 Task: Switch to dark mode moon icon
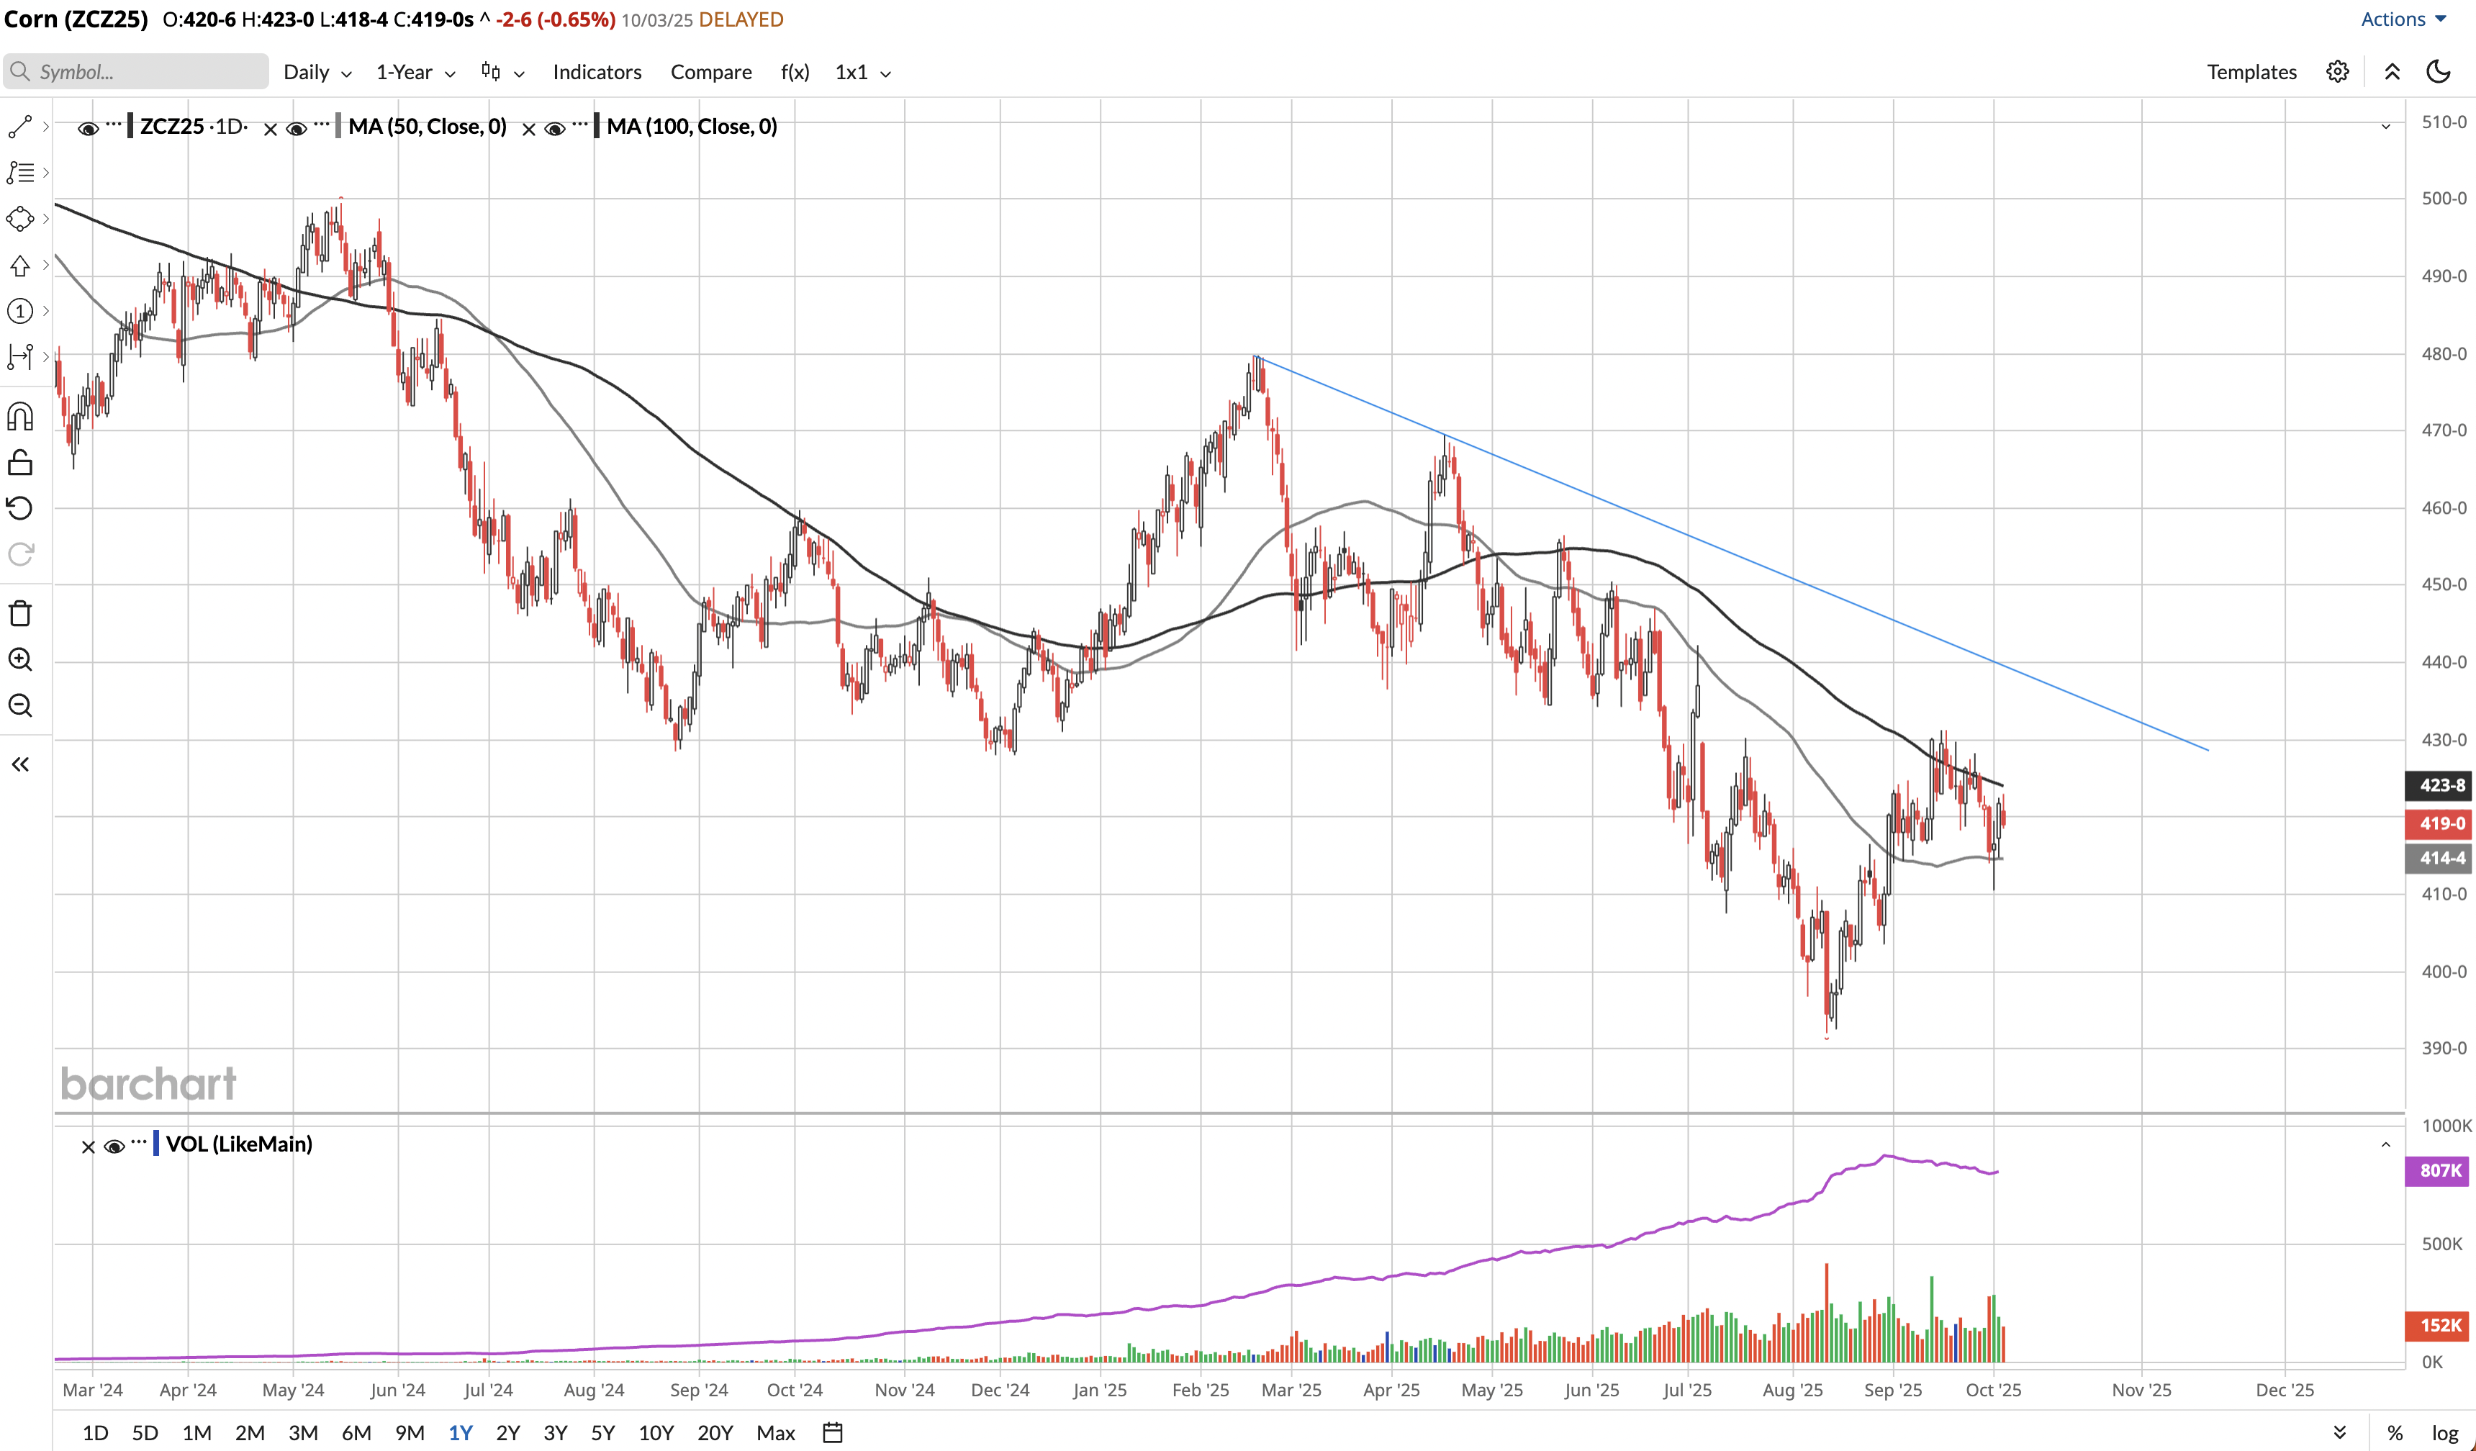(x=2438, y=72)
